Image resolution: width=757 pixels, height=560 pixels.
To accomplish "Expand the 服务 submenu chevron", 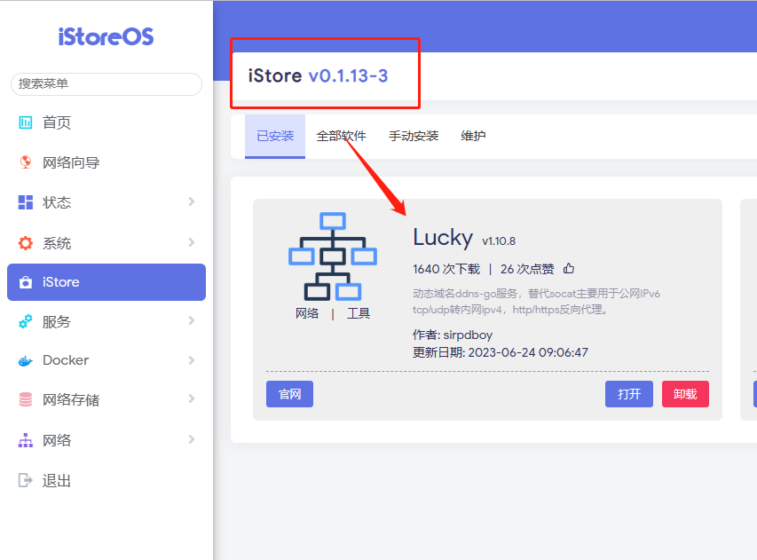I will [x=192, y=320].
